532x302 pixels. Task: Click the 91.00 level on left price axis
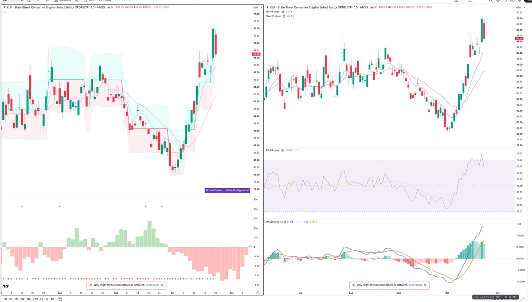coord(256,14)
